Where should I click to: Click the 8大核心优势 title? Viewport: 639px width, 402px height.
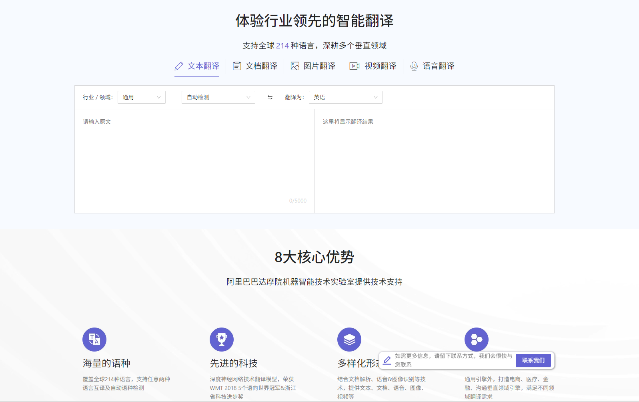[x=314, y=257]
